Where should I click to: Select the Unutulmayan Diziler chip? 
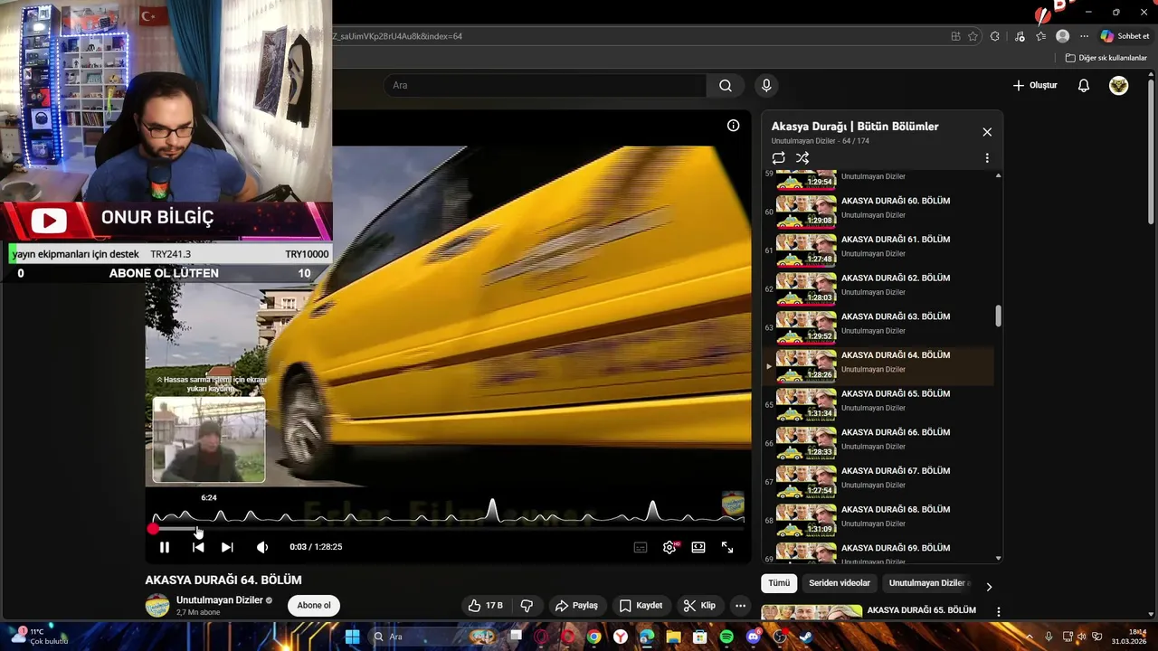click(x=928, y=583)
